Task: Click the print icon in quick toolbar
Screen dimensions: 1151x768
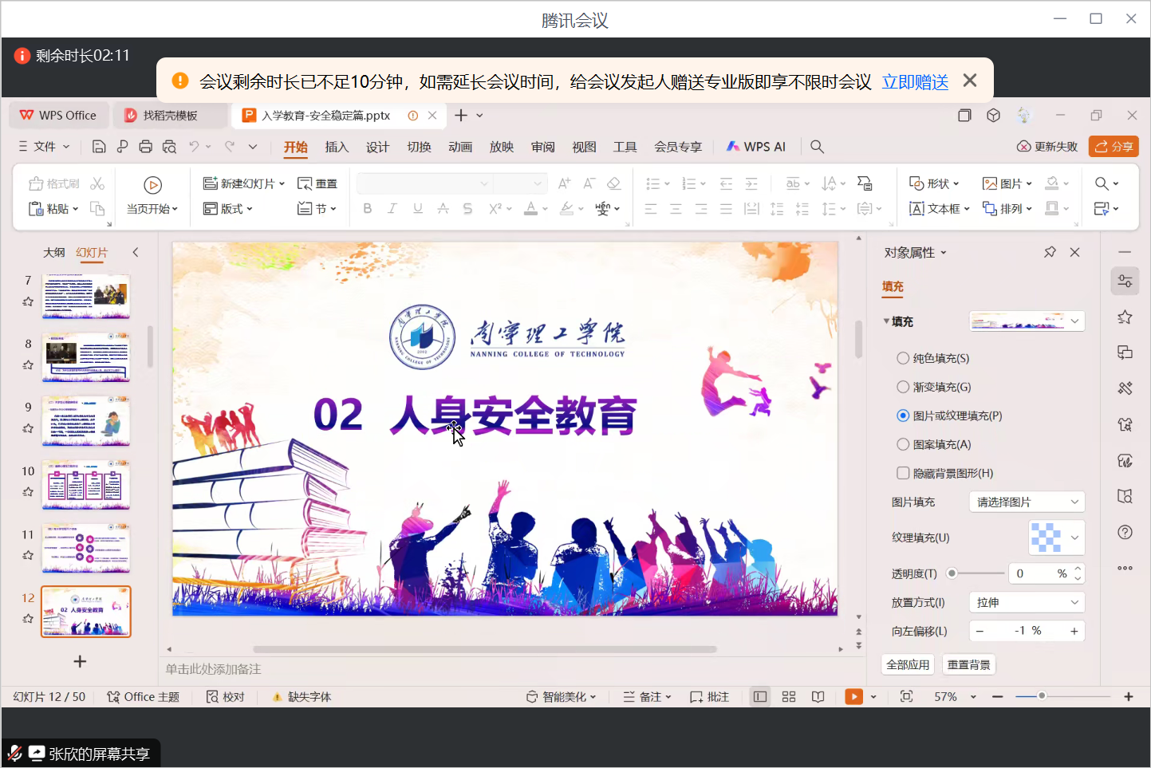Action: click(x=145, y=147)
